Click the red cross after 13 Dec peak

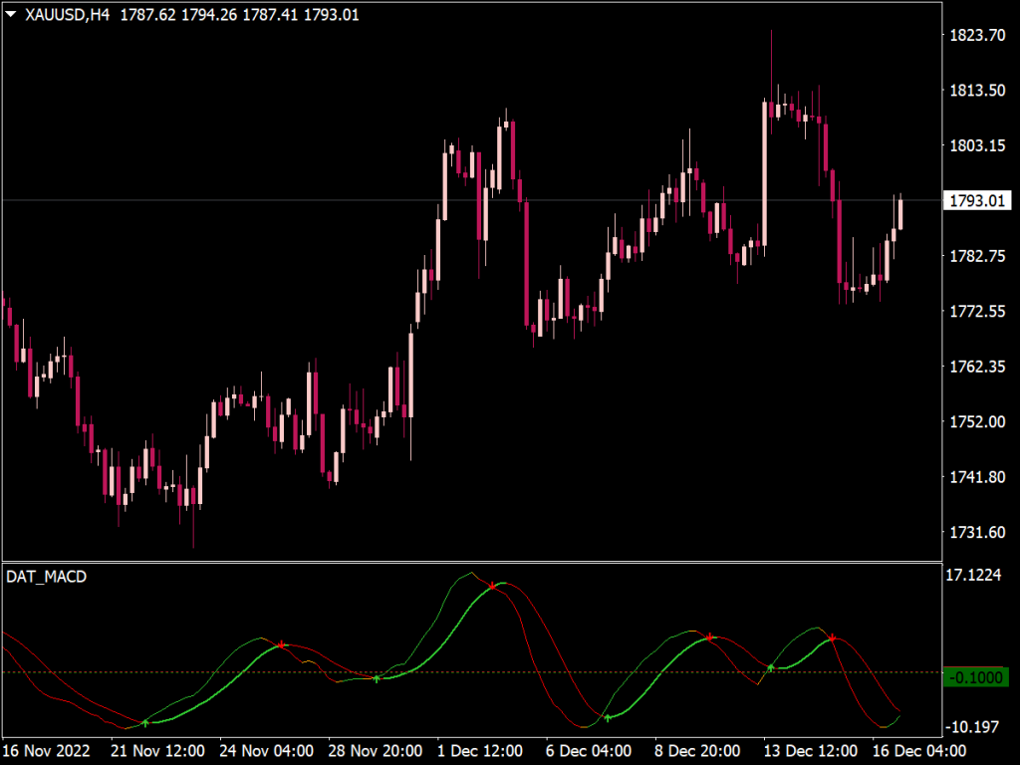pyautogui.click(x=833, y=636)
